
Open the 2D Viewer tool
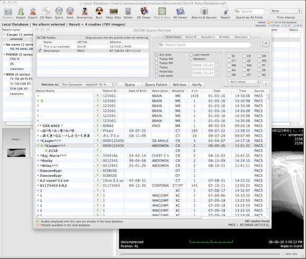[144, 11]
